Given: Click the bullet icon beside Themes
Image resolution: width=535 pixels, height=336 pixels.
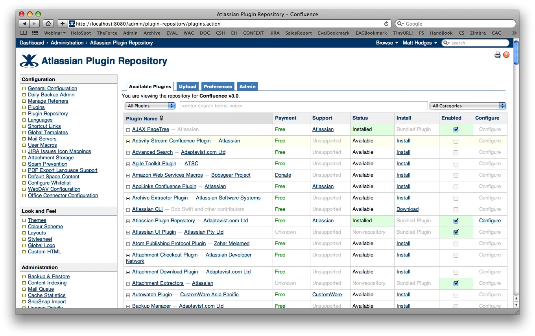Looking at the screenshot, I should (x=24, y=220).
